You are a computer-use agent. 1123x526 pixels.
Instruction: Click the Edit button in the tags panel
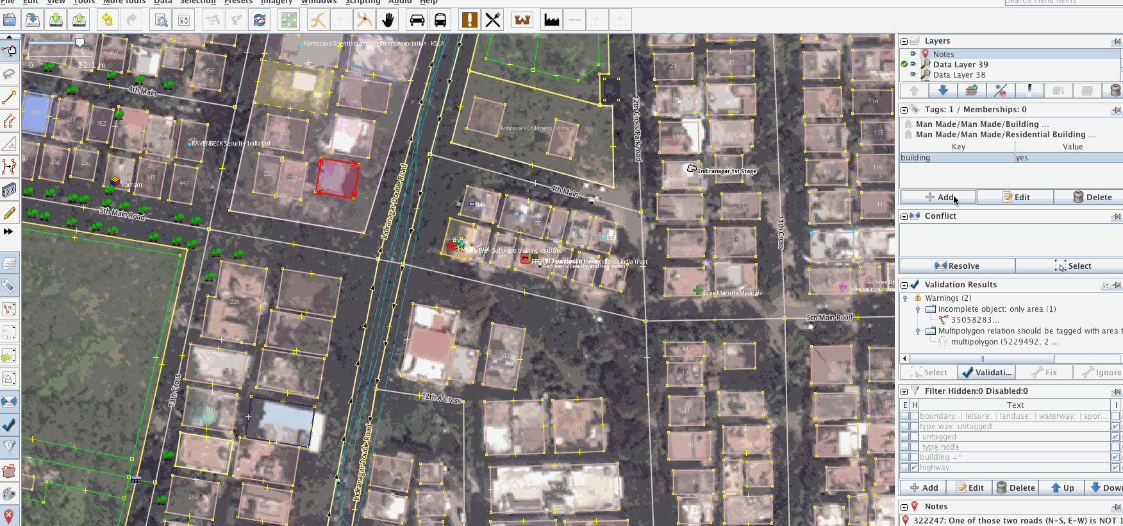[x=1015, y=197]
